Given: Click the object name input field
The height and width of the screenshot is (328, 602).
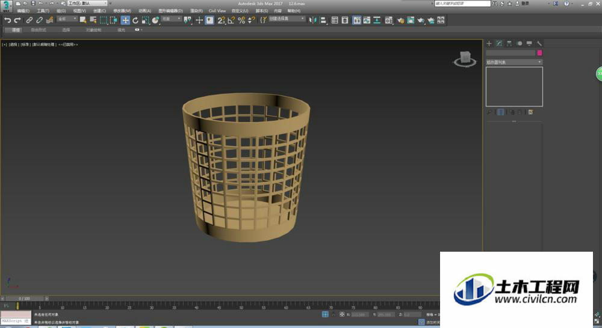Looking at the screenshot, I should click(x=510, y=53).
